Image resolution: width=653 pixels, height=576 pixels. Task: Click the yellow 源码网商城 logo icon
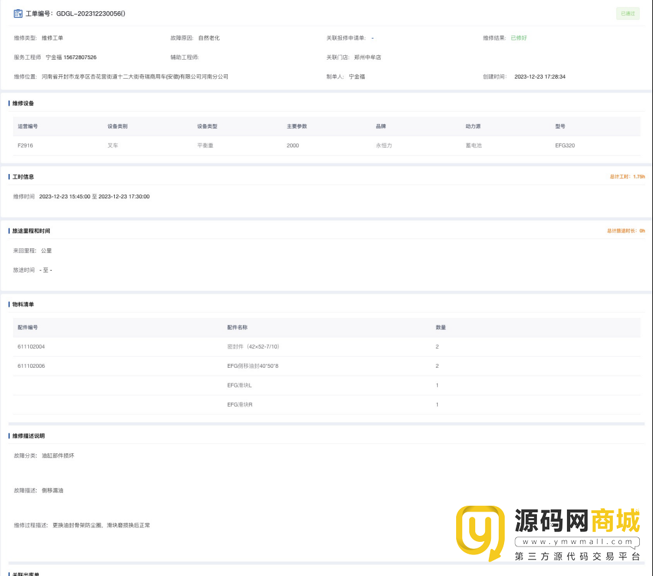480,533
